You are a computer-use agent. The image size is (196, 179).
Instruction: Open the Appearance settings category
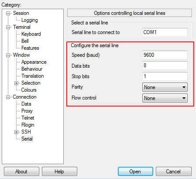pos(34,62)
